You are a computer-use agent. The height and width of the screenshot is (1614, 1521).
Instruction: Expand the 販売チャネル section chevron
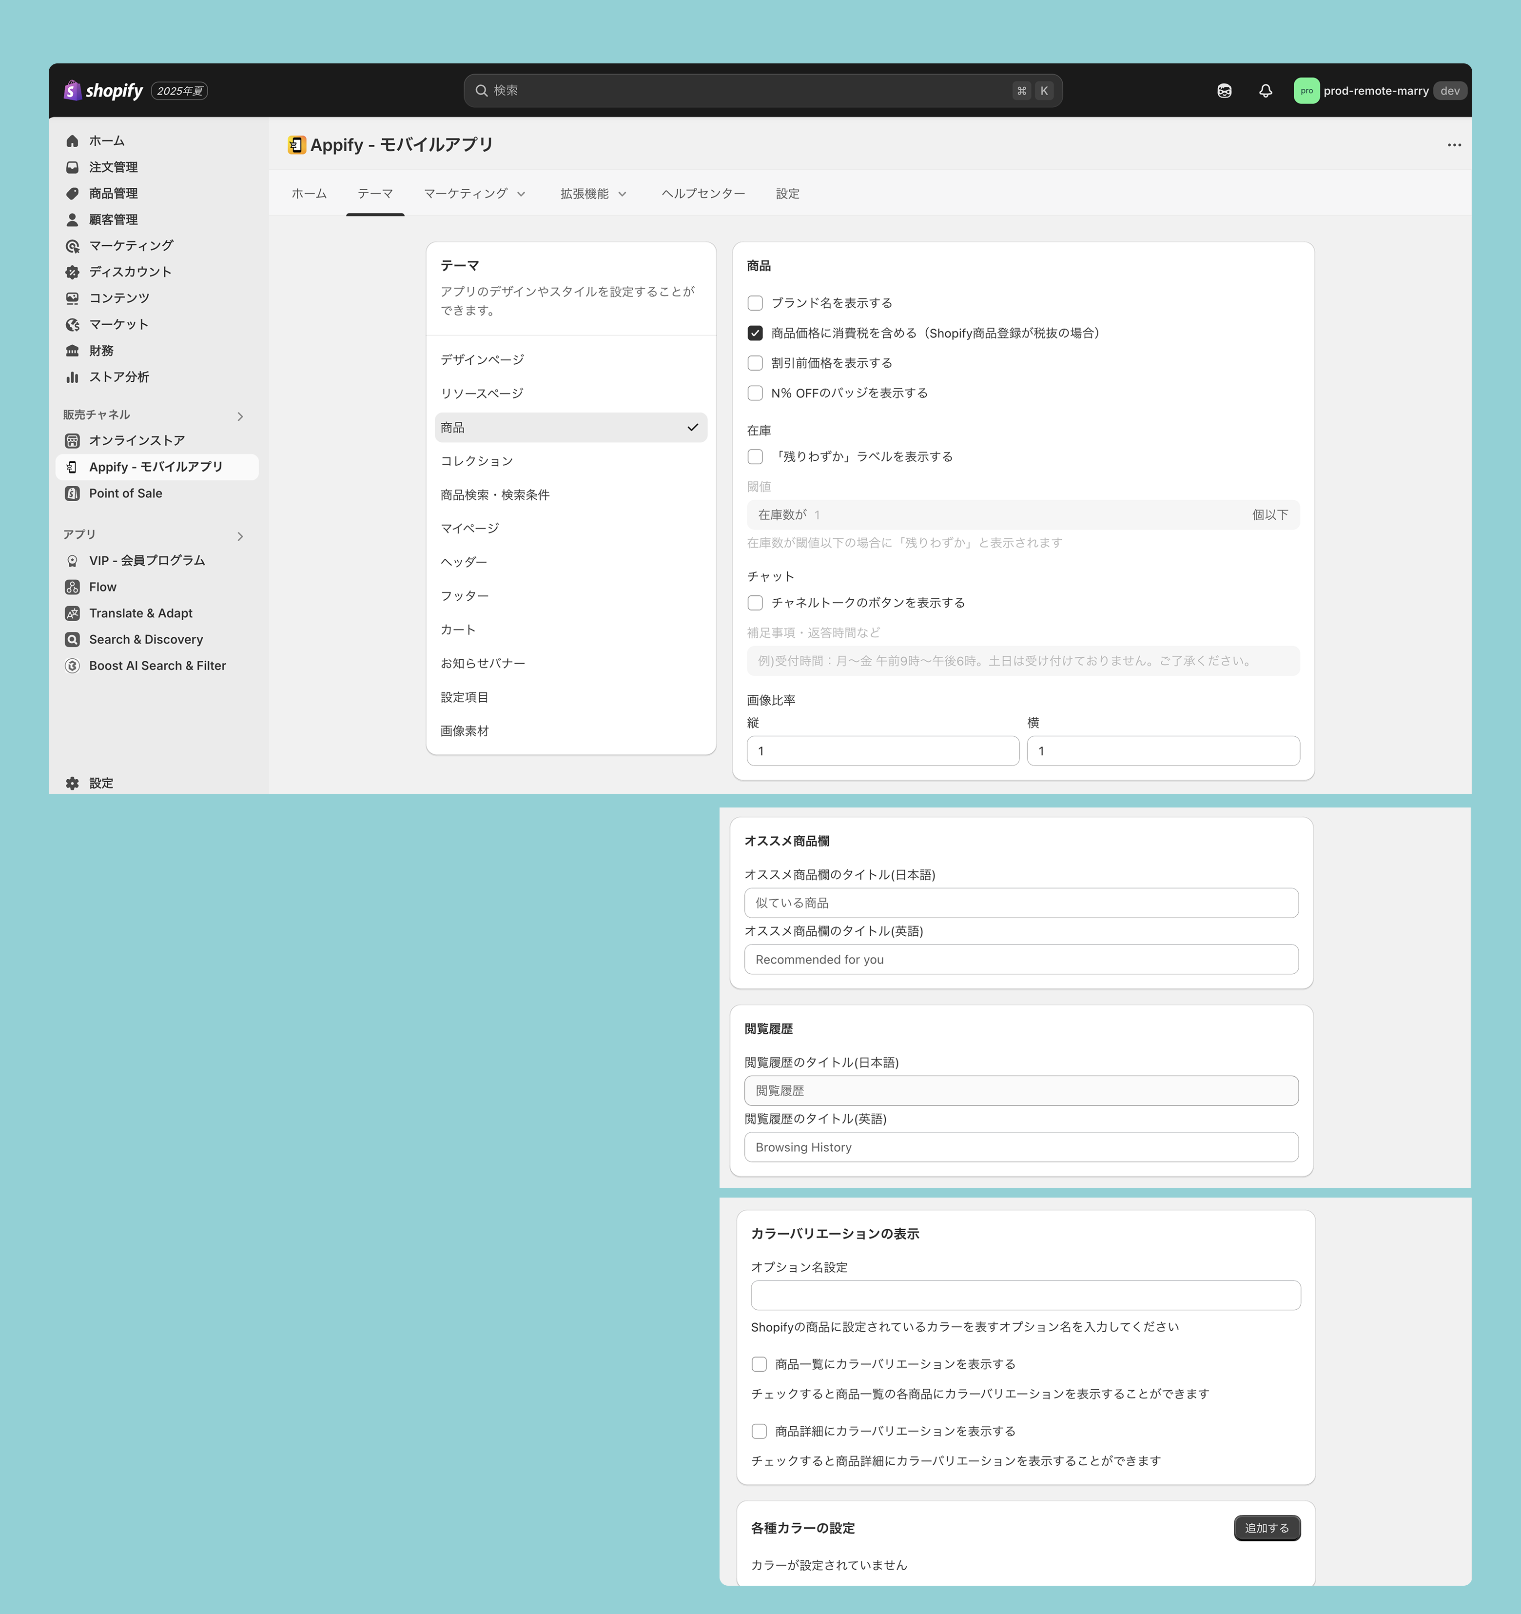pos(240,416)
